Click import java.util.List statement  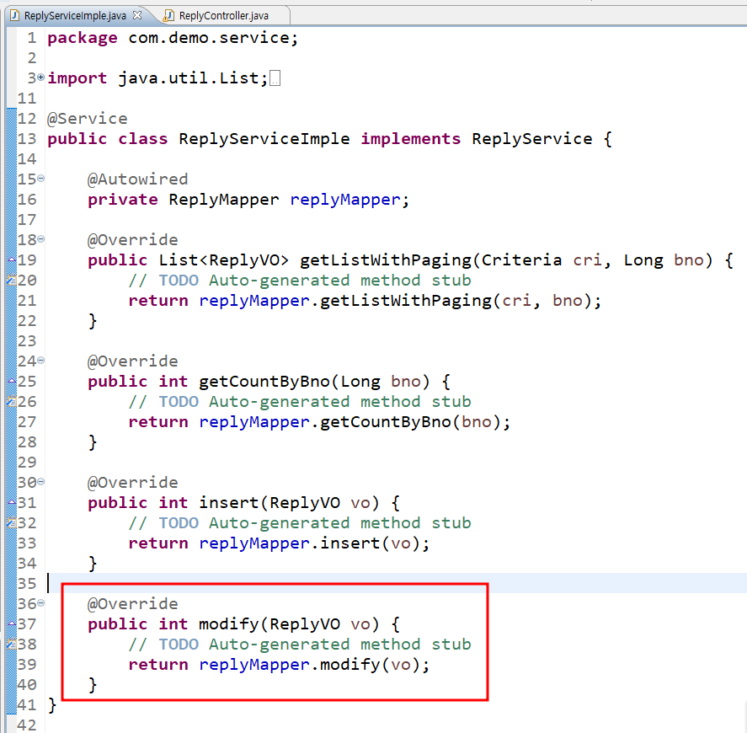coord(157,78)
